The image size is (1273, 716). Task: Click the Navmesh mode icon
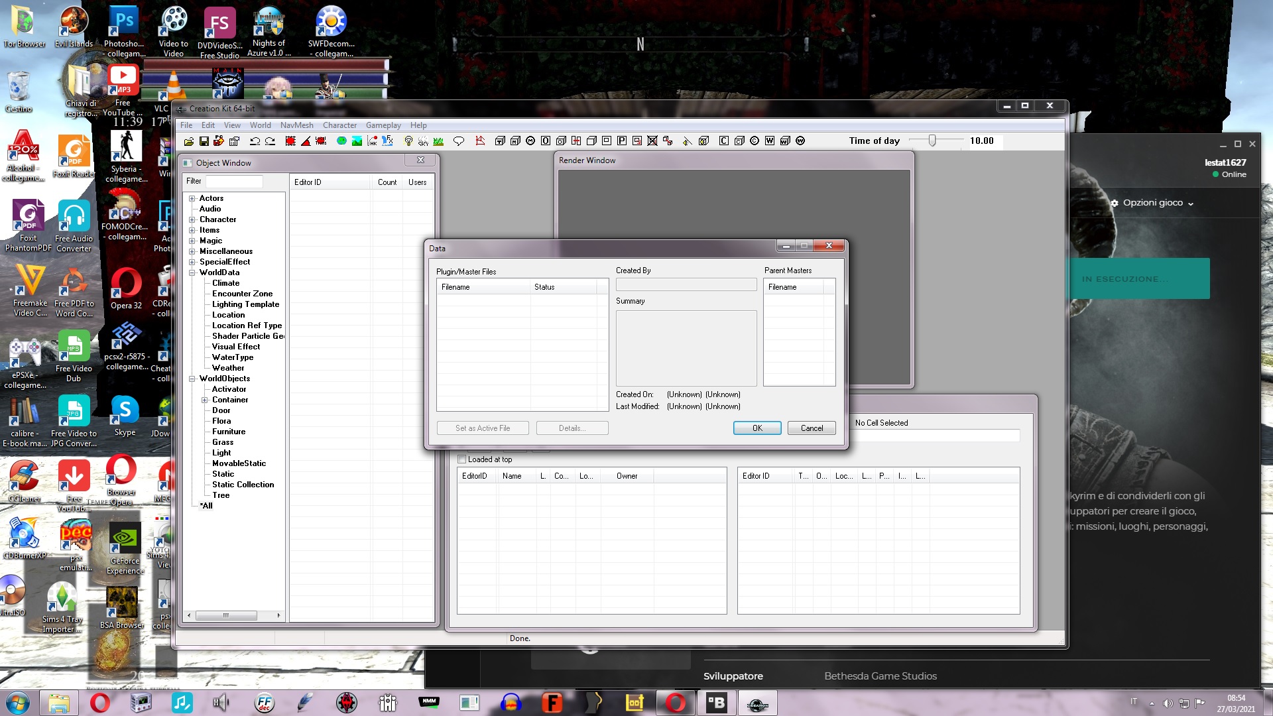tap(480, 141)
